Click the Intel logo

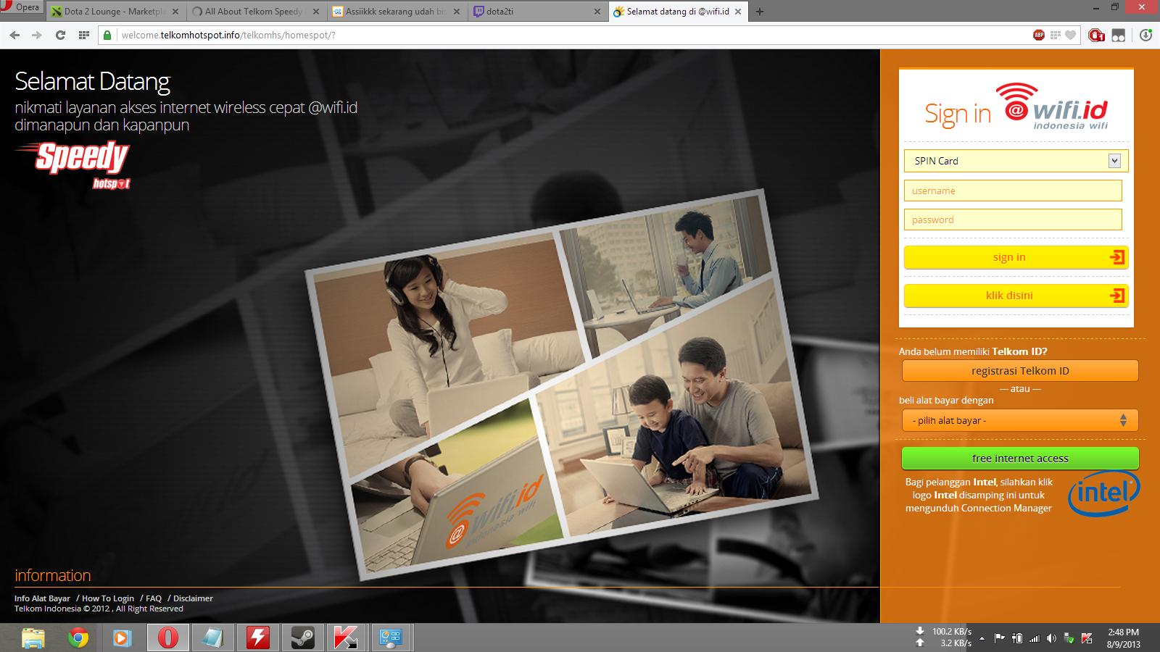click(1103, 493)
